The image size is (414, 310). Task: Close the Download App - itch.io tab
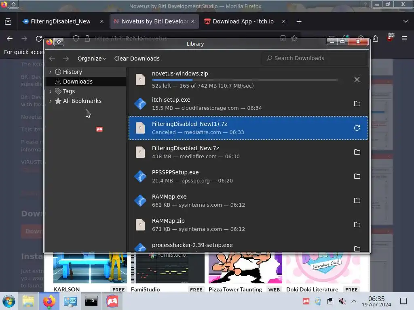click(x=283, y=22)
